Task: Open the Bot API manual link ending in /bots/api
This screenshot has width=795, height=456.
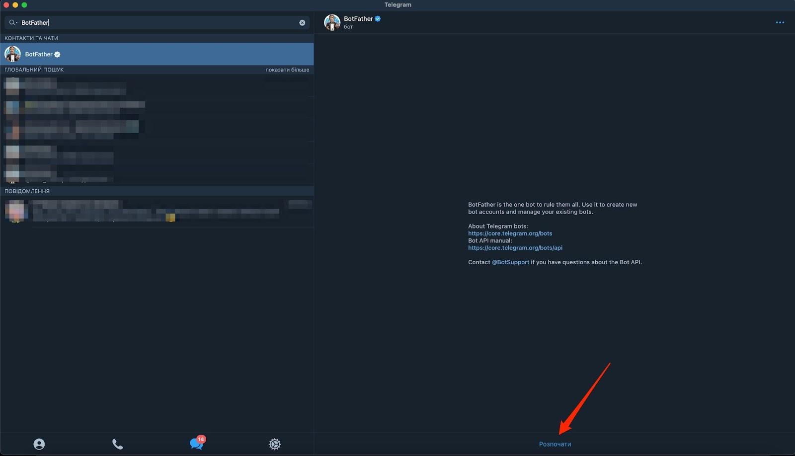Action: [x=515, y=248]
